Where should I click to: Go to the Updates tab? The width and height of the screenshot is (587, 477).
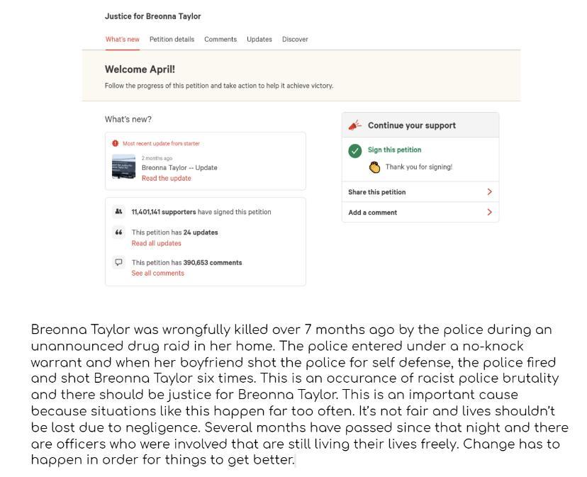pos(259,40)
